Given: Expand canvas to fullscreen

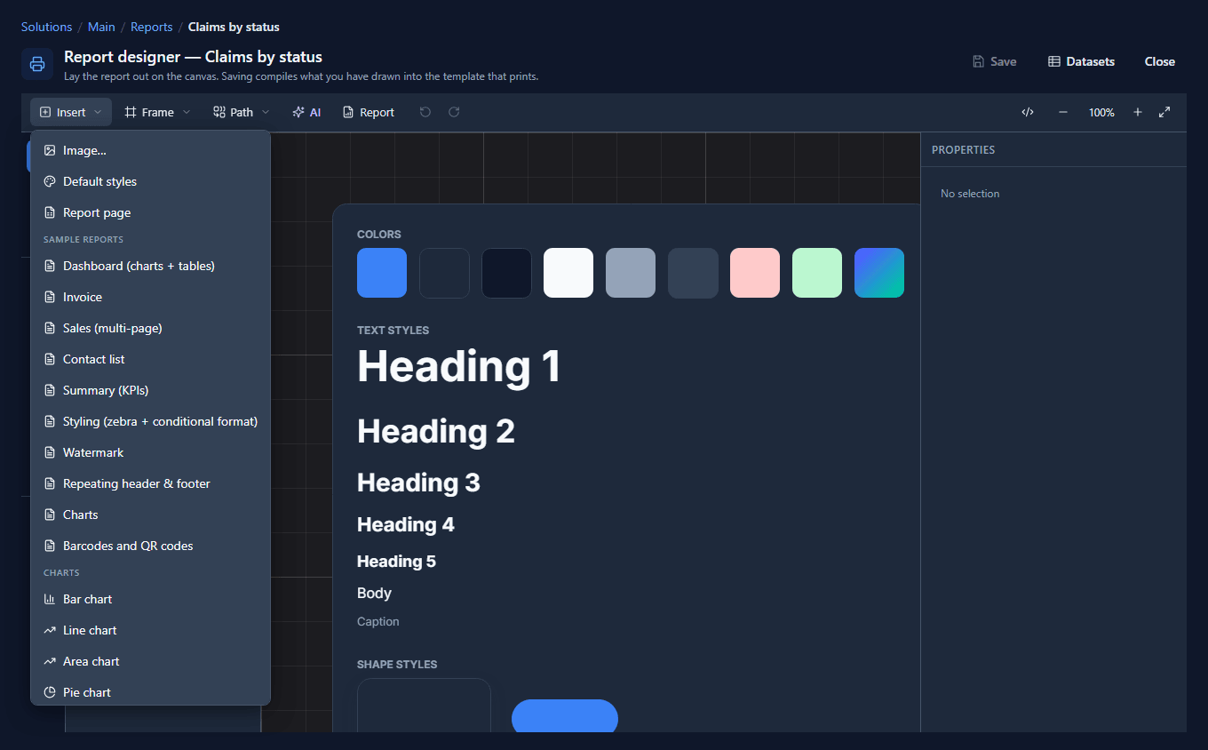Looking at the screenshot, I should tap(1164, 112).
